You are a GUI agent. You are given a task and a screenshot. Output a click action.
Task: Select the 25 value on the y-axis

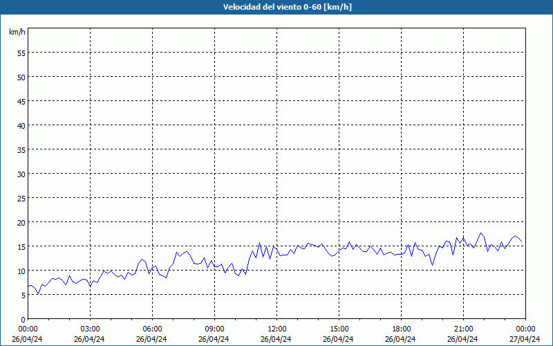[x=21, y=199]
